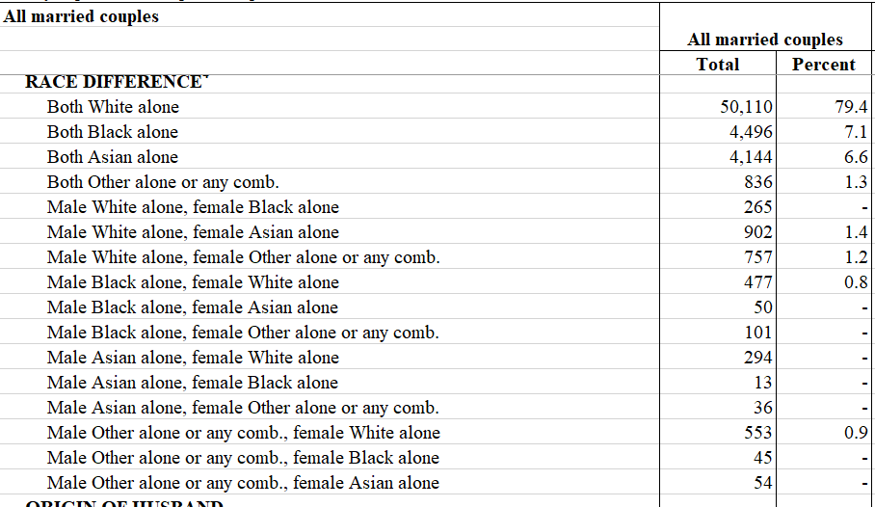
Task: Select the 'Total' column header
Action: [x=717, y=65]
